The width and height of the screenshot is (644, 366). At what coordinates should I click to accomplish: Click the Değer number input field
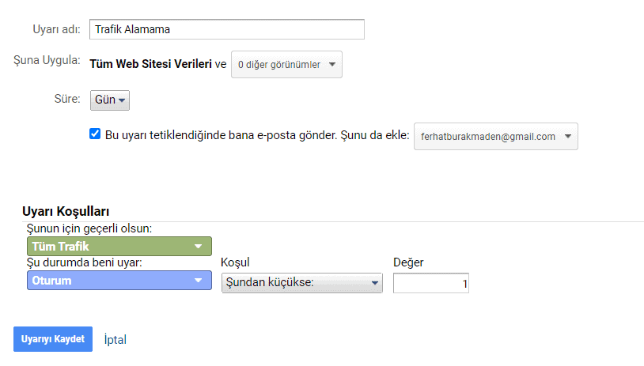[430, 283]
